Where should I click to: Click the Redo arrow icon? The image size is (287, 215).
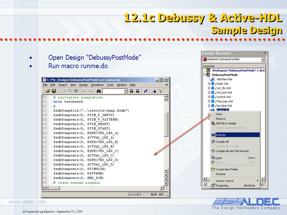point(91,91)
